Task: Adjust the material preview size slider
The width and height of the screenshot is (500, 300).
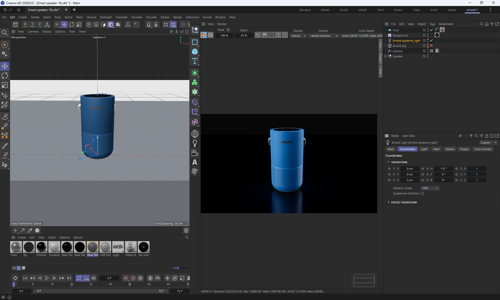Action: point(178,268)
